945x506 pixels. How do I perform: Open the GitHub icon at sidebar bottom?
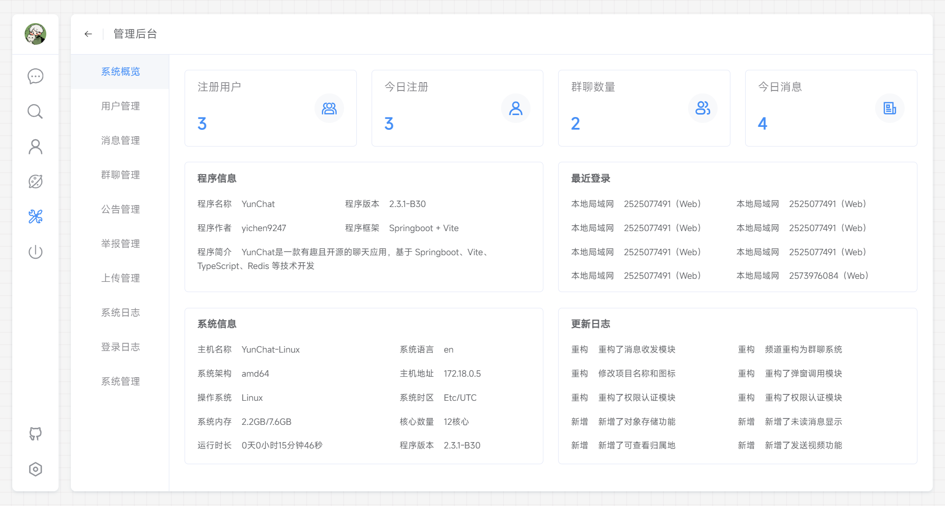coord(35,434)
